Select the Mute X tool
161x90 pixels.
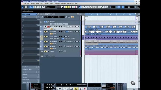coord(95,7)
